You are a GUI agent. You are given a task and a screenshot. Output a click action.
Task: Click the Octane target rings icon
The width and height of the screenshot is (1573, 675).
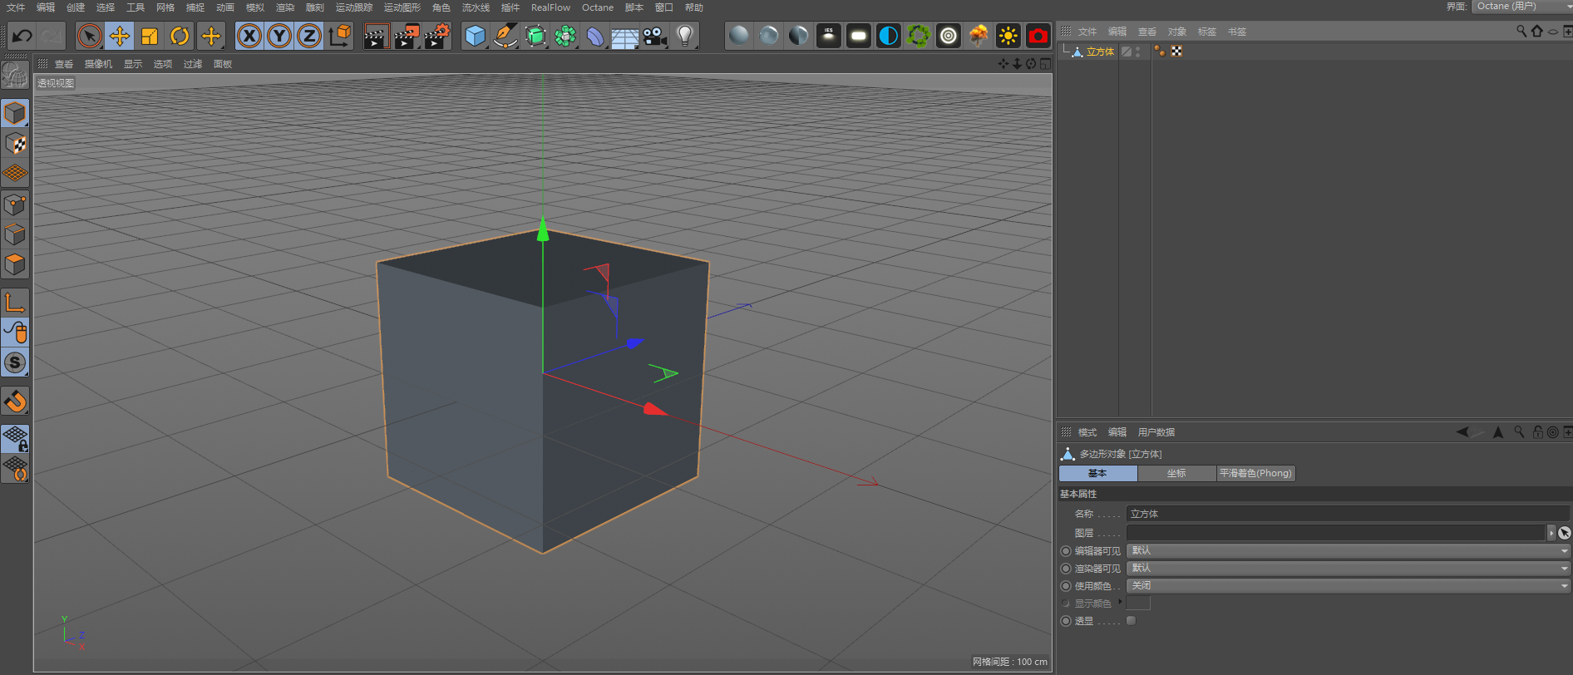pos(949,36)
